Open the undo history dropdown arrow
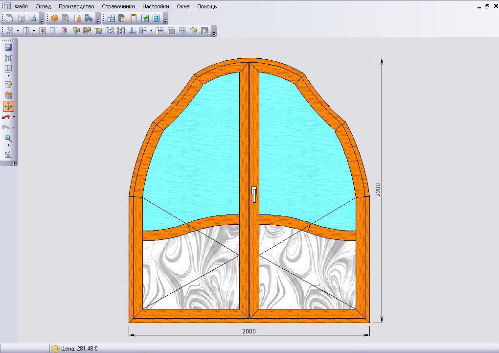Viewport: 499px width, 353px height. (14, 117)
